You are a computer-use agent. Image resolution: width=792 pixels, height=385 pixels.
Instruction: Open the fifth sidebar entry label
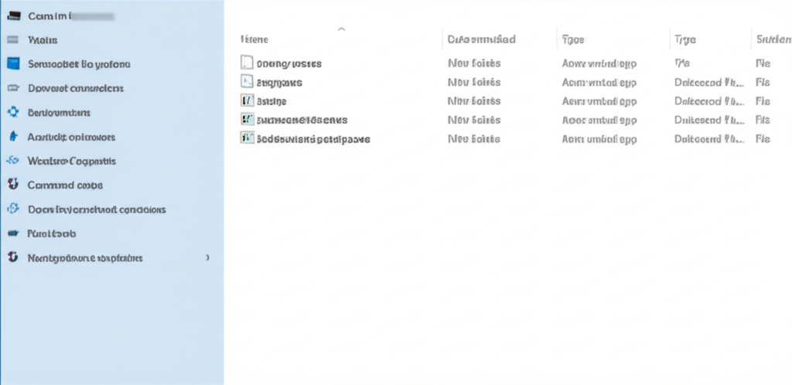click(x=59, y=113)
